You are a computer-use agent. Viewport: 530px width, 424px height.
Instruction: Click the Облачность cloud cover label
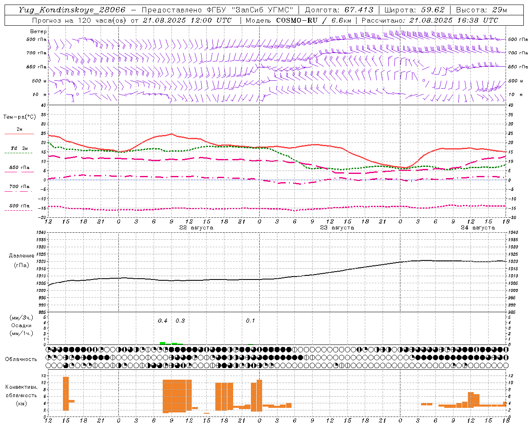click(21, 359)
